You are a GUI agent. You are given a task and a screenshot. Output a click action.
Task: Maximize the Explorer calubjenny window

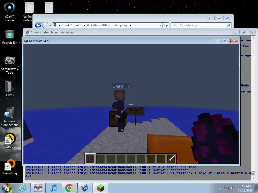(x=219, y=18)
